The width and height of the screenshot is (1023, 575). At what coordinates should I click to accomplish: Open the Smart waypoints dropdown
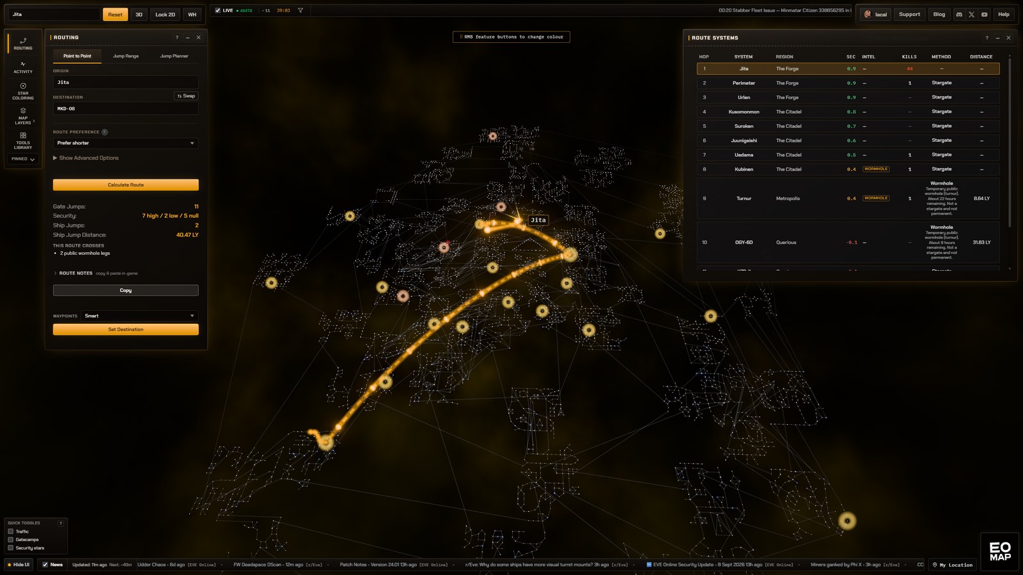[139, 316]
